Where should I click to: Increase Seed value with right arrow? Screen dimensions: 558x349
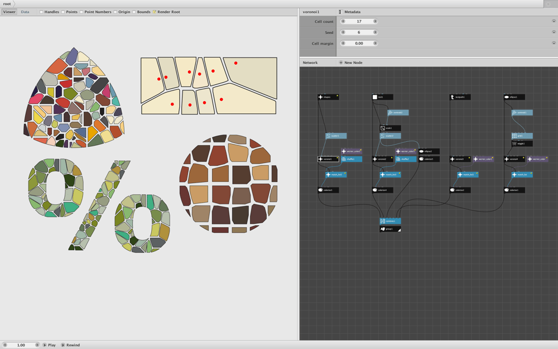click(375, 32)
